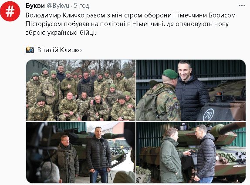Image resolution: width=250 pixels, height=185 pixels.
Task: Click the man in olive parka by tank
Action: point(171,155)
